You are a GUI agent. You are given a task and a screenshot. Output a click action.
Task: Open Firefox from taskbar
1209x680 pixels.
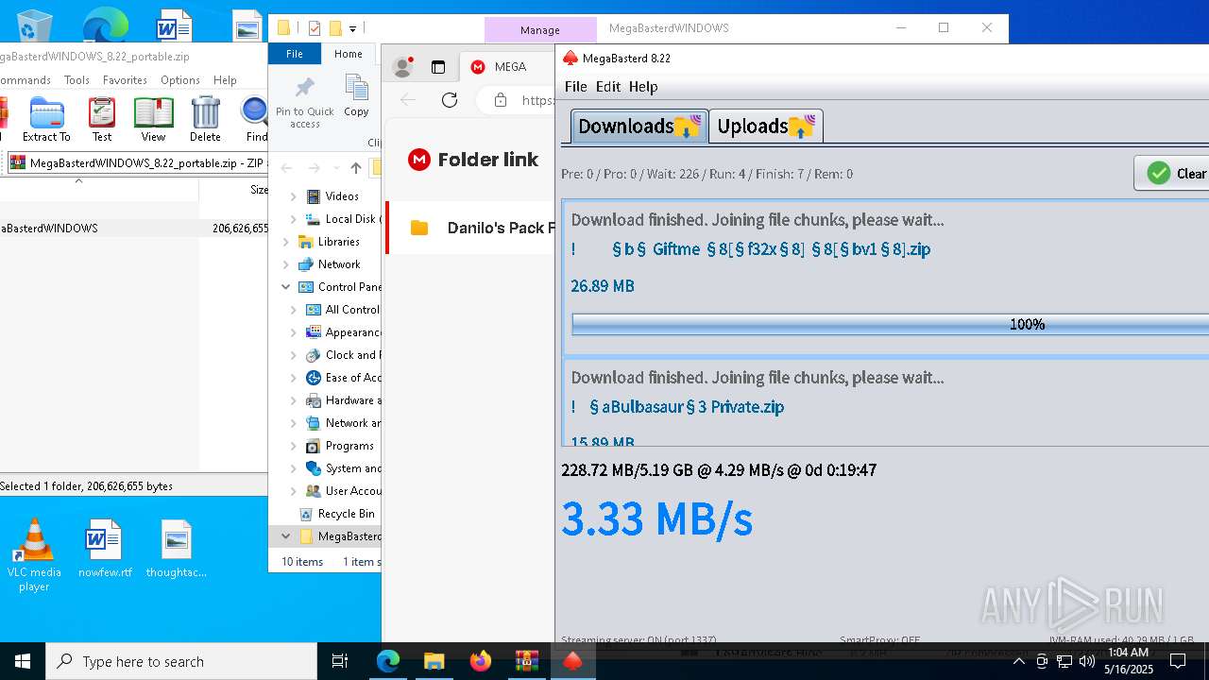[x=480, y=661]
